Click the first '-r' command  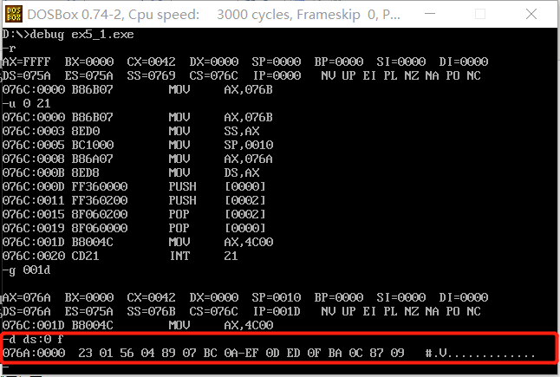(x=10, y=49)
